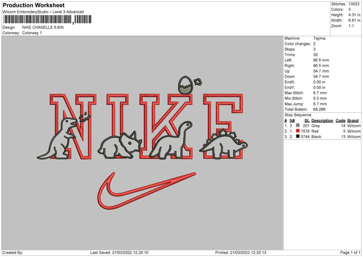Viewport: 363px width, 257px height.
Task: Click the red color swatch for thread 7576
Action: pos(298,131)
